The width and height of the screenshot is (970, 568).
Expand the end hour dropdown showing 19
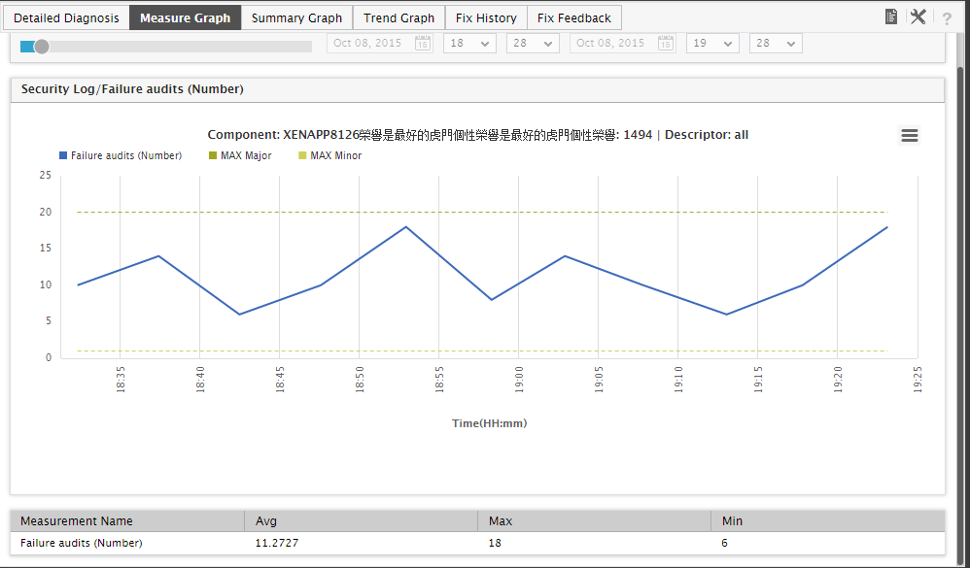712,44
